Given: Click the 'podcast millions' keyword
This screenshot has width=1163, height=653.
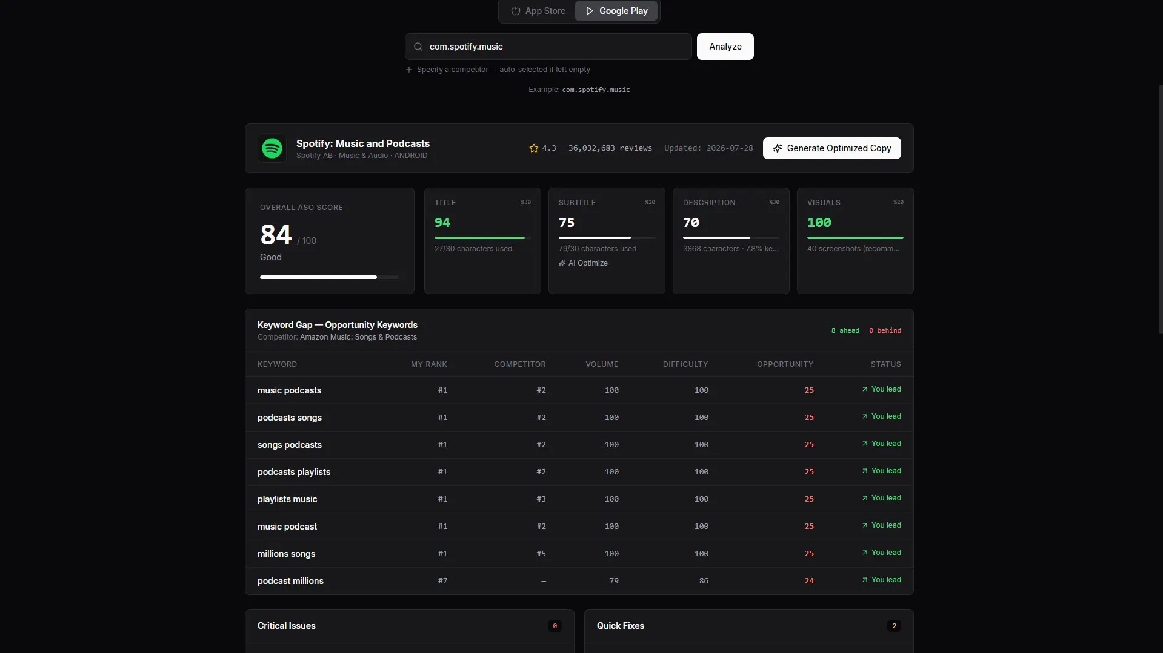Looking at the screenshot, I should (x=290, y=581).
